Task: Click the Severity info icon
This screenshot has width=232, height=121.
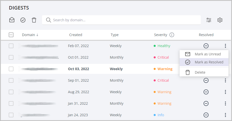Action: [172, 35]
